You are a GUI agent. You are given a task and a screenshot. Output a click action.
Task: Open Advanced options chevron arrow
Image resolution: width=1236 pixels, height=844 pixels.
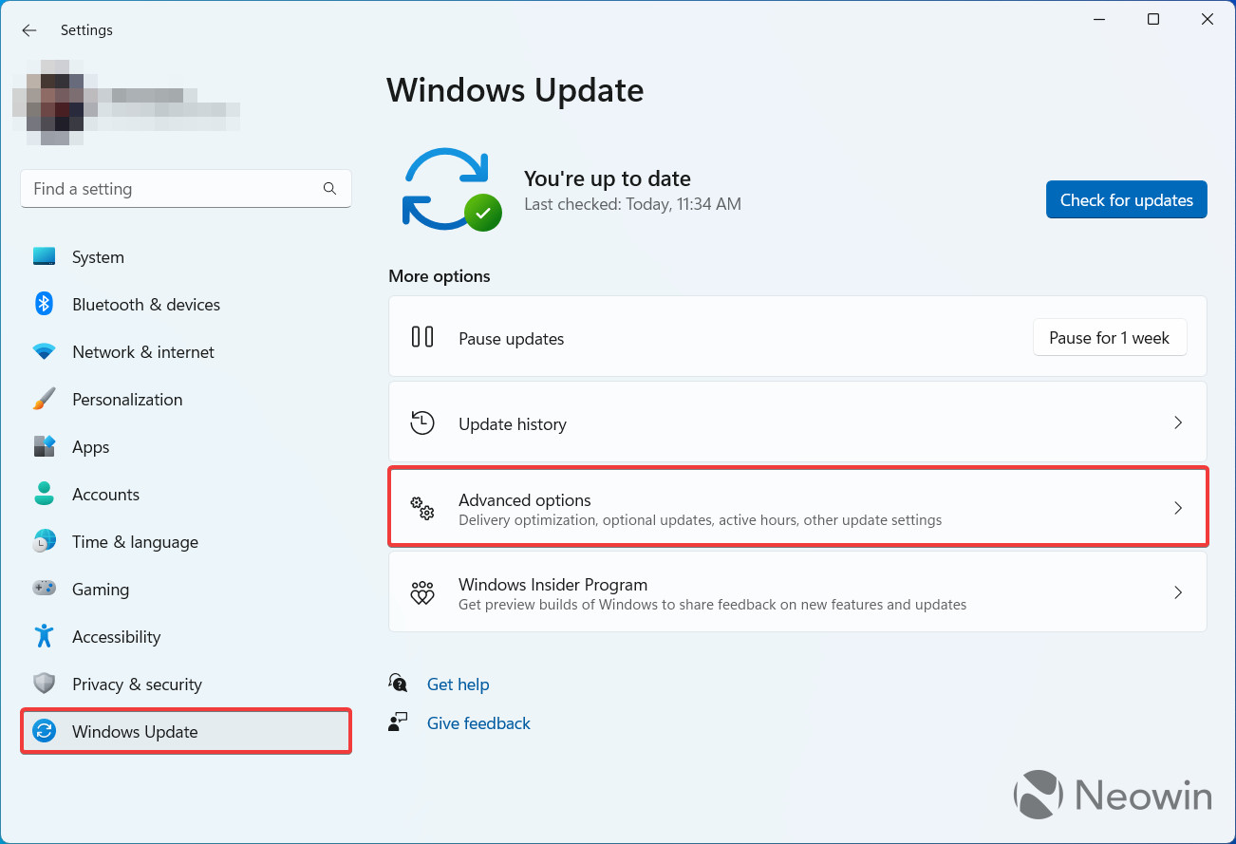(x=1177, y=508)
